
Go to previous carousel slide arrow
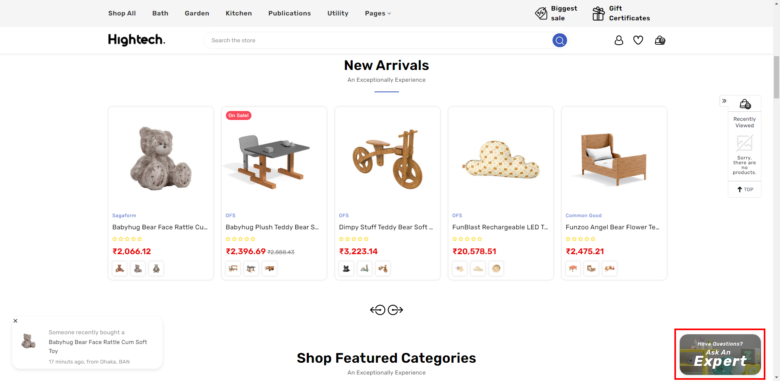pyautogui.click(x=378, y=310)
